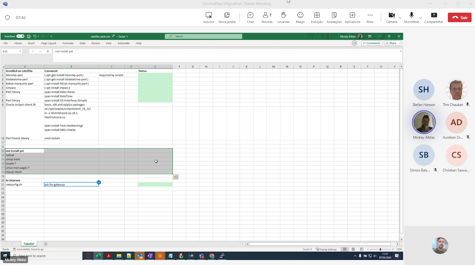Viewport: 475px width, 265px height.
Task: Click CS co-author presence icon
Action: [x=354, y=43]
